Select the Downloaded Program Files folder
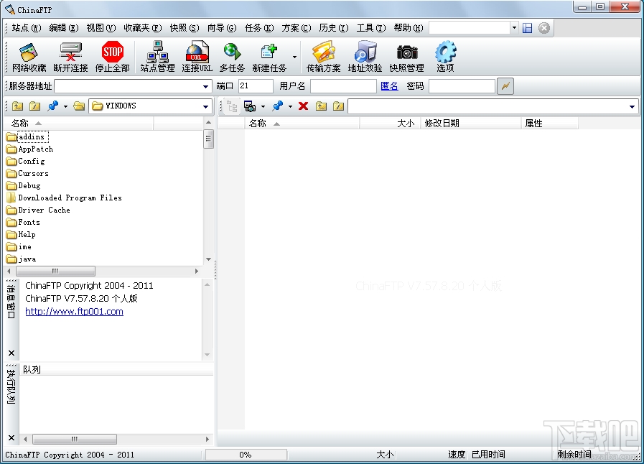The image size is (644, 464). pos(64,198)
